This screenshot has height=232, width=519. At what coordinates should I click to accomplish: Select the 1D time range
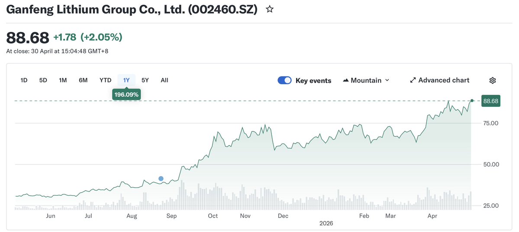point(24,80)
